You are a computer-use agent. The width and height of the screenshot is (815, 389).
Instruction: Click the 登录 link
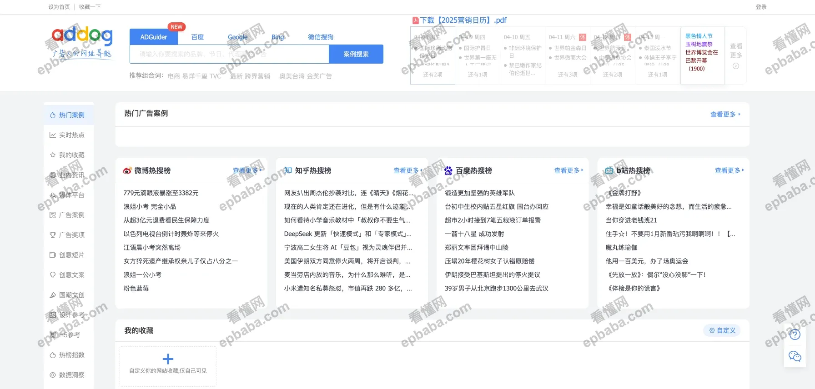[761, 7]
